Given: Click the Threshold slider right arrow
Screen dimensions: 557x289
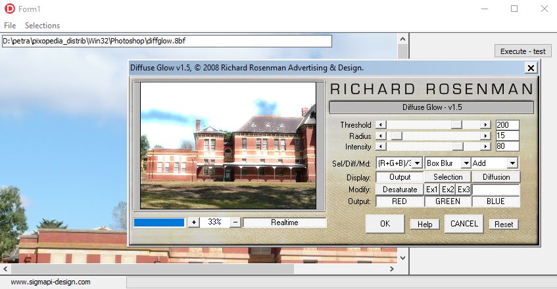Looking at the screenshot, I should [x=485, y=125].
